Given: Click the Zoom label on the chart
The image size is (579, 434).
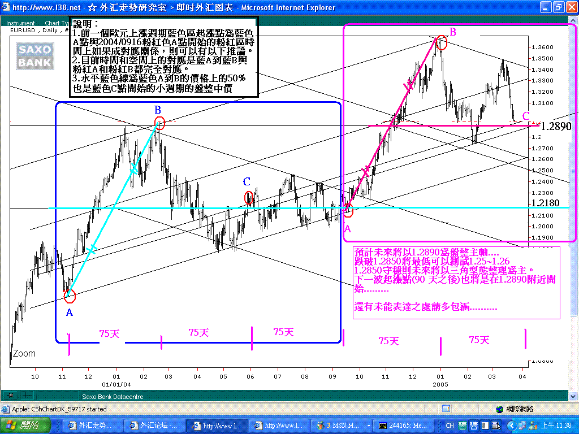Looking at the screenshot, I should pos(24,354).
